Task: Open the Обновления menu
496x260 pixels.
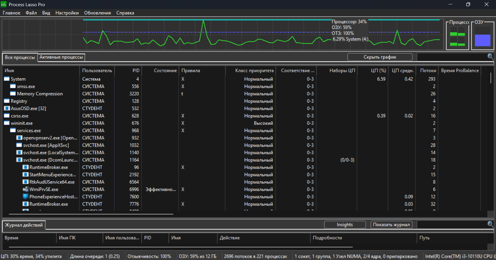Action: click(x=97, y=13)
